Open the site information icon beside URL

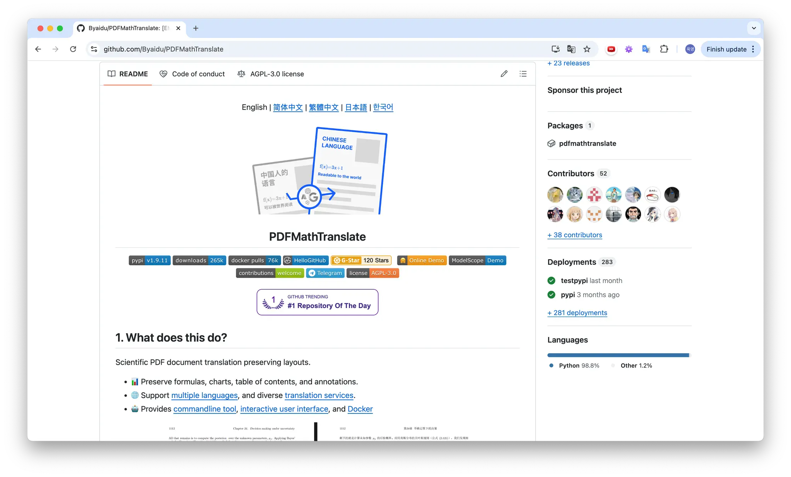click(94, 49)
